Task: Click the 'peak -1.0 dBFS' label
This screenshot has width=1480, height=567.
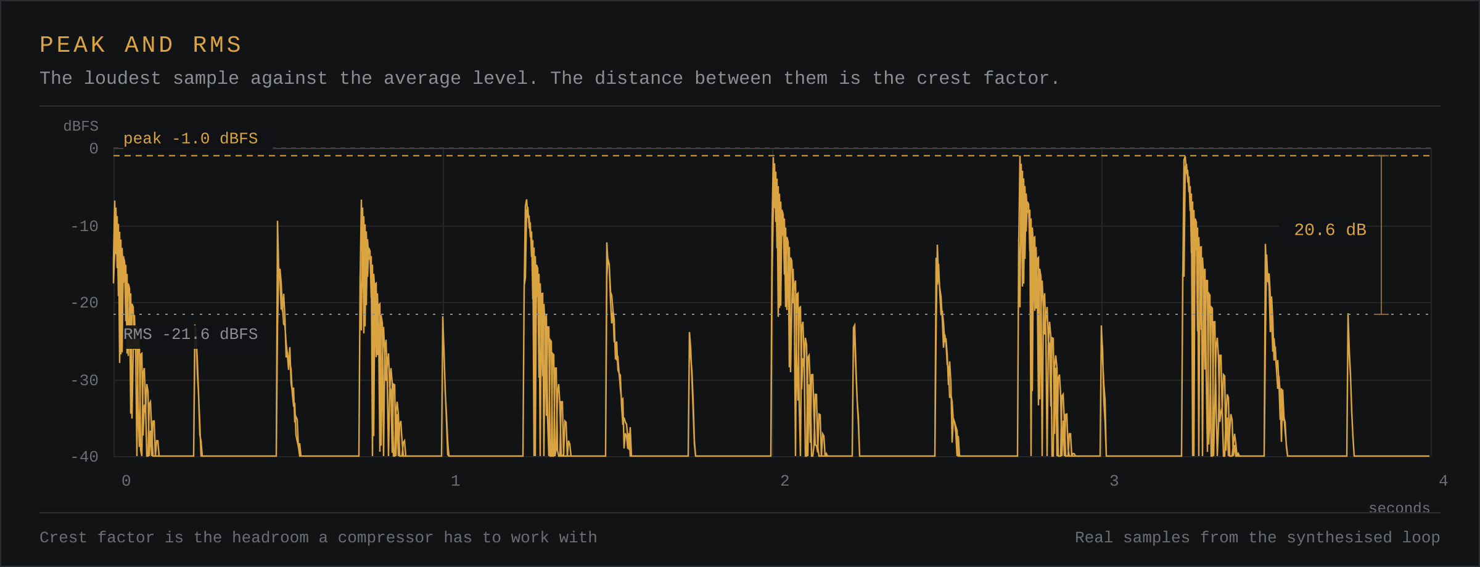Action: pyautogui.click(x=191, y=139)
